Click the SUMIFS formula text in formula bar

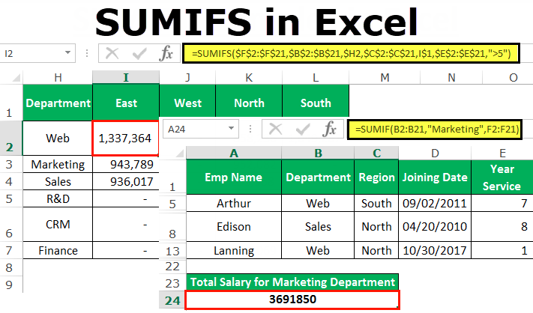(351, 54)
